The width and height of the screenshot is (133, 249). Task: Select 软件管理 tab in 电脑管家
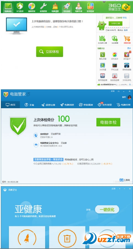click(105, 105)
